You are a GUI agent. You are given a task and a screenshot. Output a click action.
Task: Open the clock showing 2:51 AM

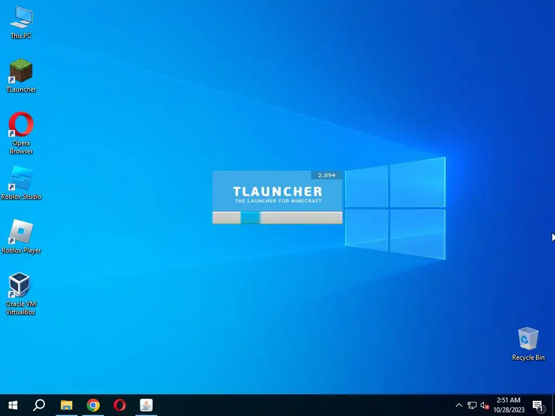508,405
